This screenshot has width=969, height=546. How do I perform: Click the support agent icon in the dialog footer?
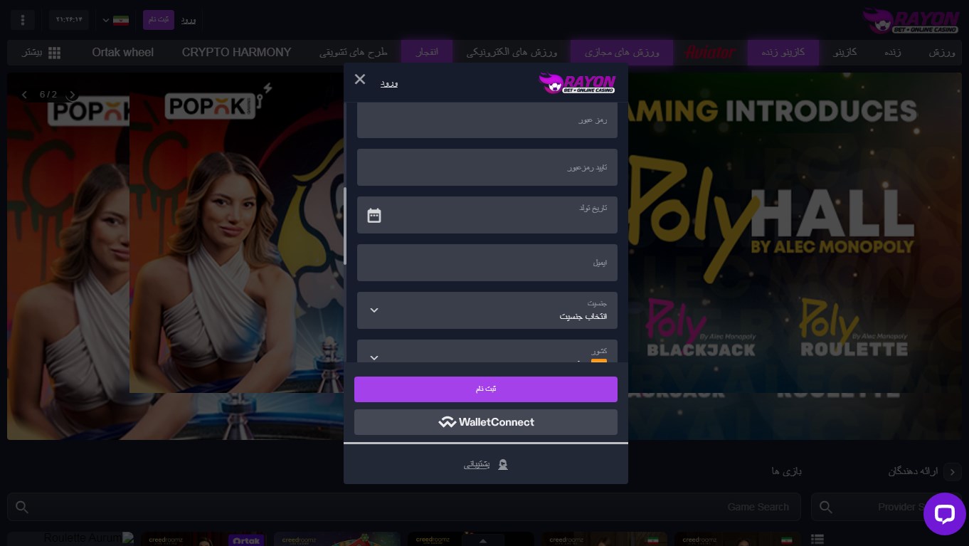pos(503,464)
